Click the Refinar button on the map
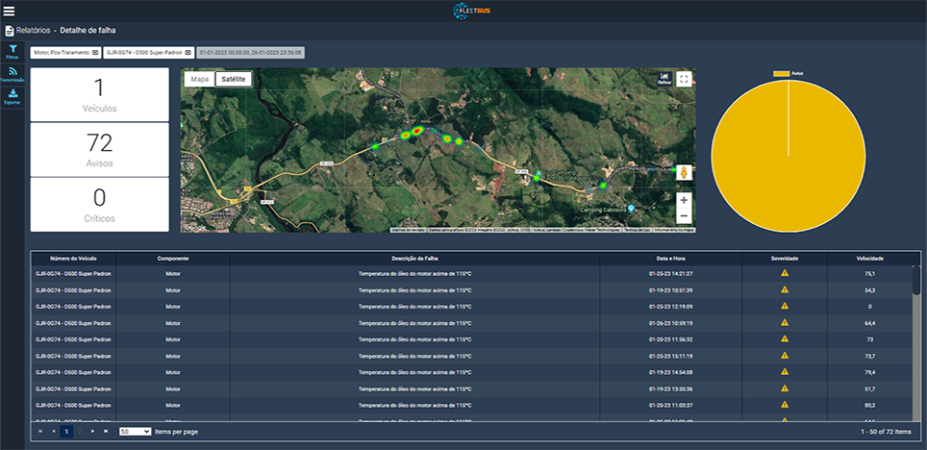The image size is (927, 450). pos(664,79)
